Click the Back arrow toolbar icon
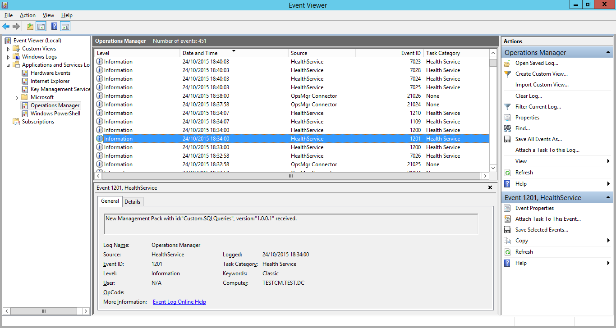 click(x=6, y=27)
